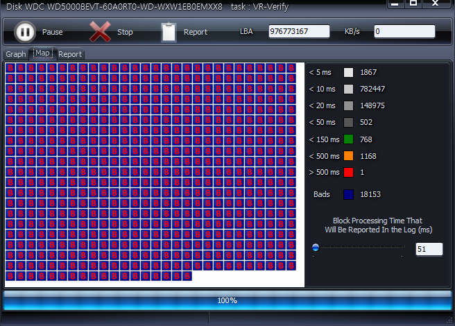This screenshot has height=326, width=455.
Task: Click the less than 10 ms swatch
Action: click(348, 89)
